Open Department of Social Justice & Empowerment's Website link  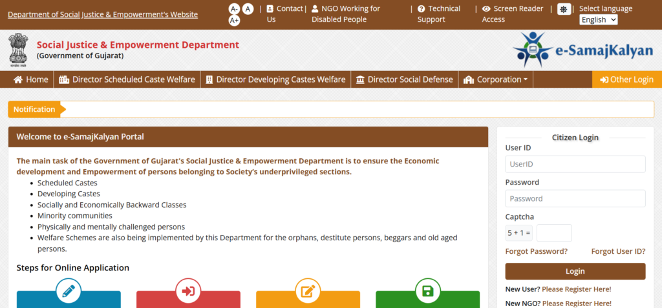tap(103, 14)
